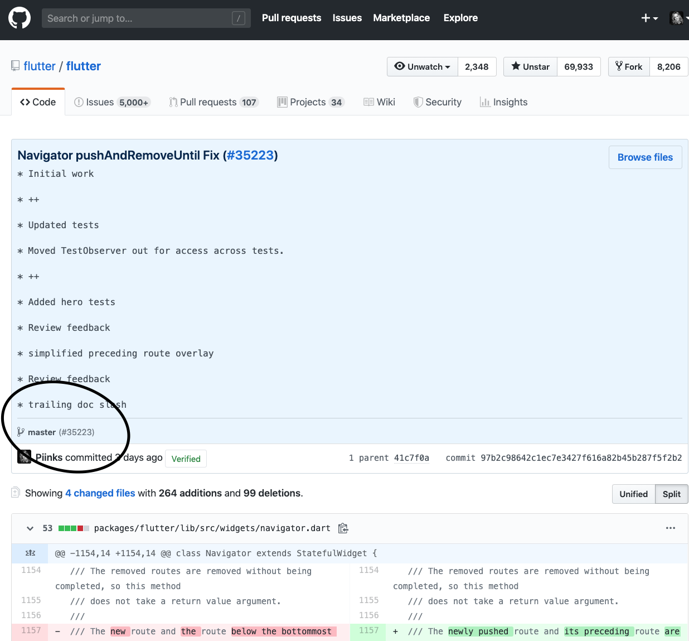Screen dimensions: 689x641
Task: Open parent commit 41c7f0a
Action: tap(411, 458)
